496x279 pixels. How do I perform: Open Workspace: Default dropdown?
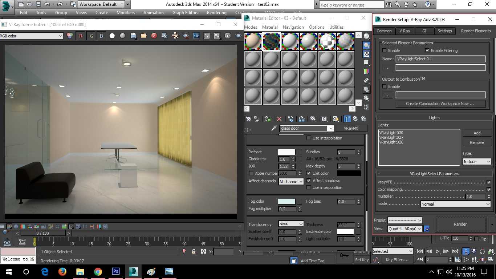pos(101,4)
